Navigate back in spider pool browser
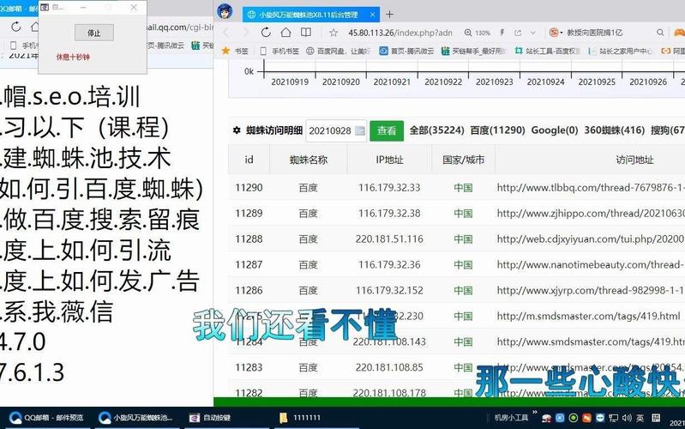This screenshot has width=685, height=429. pos(225,33)
